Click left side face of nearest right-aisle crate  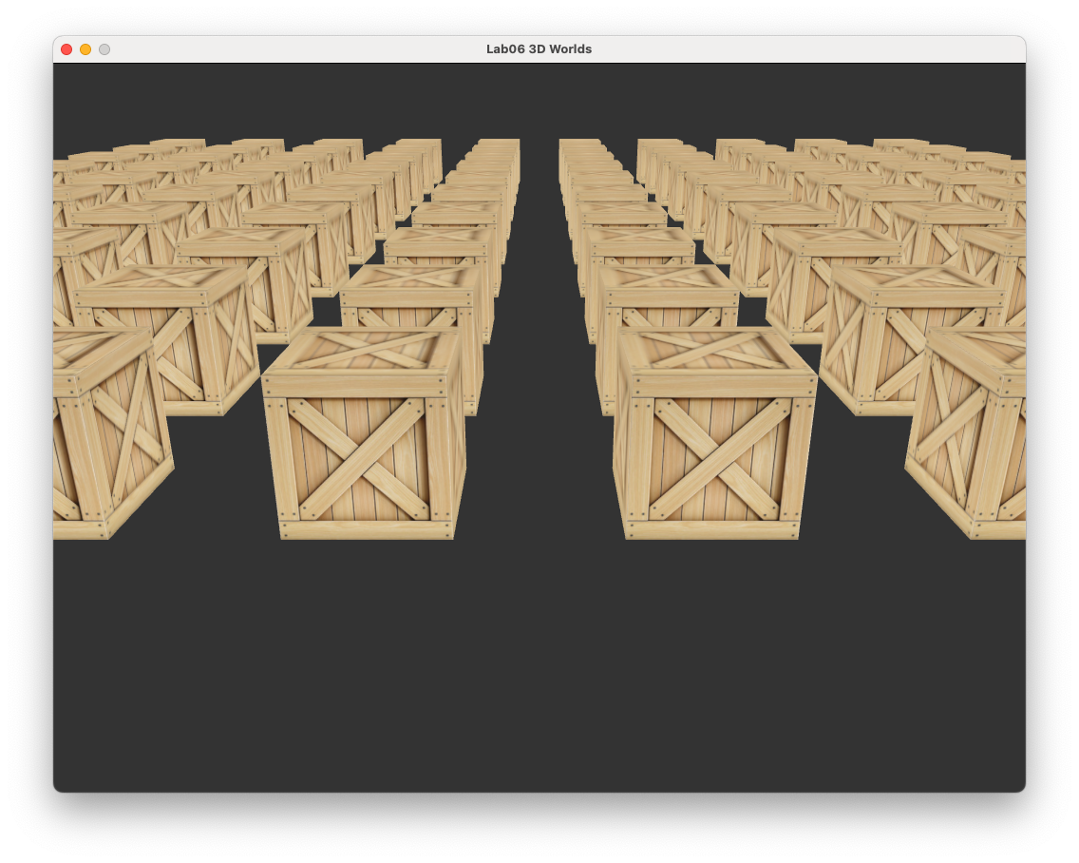[x=618, y=454]
